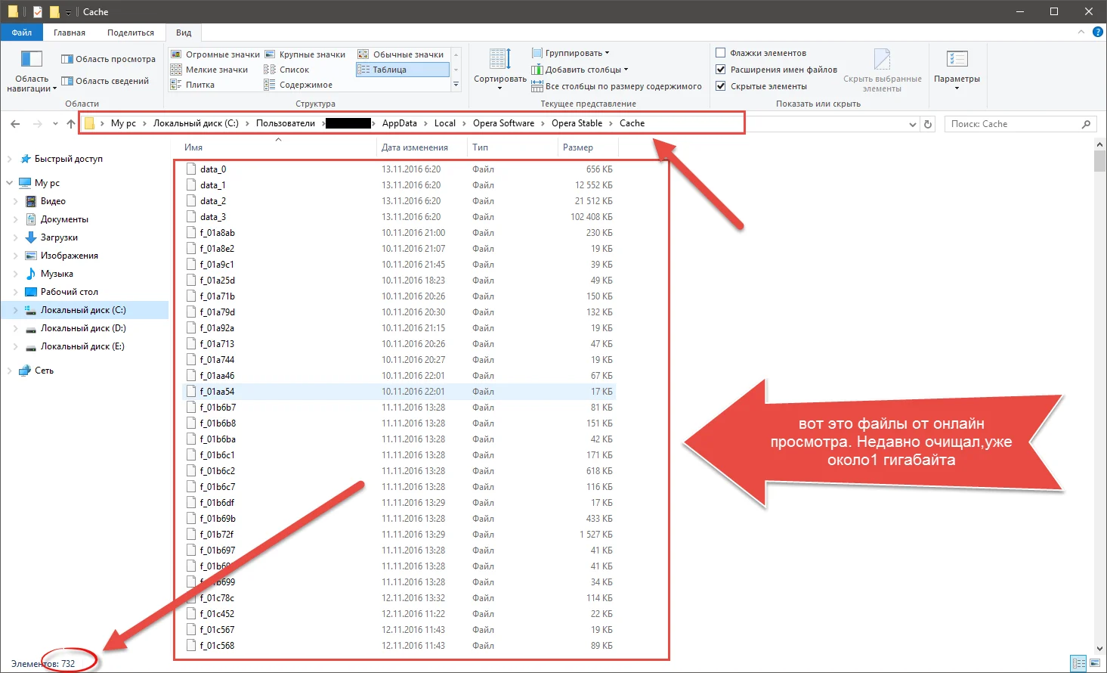Open the Файл ribbon tab
Viewport: 1107px width, 673px height.
coord(22,33)
